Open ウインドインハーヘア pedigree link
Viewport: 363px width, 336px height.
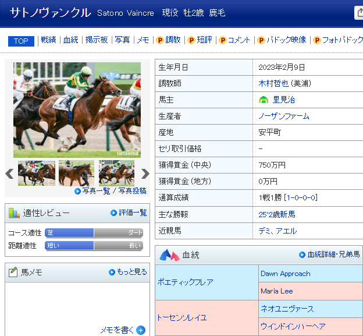coord(293,327)
